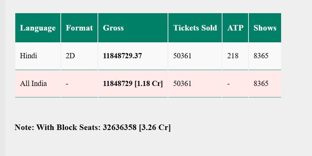Select the ATP value 218
This screenshot has width=312, height=156.
[x=233, y=56]
